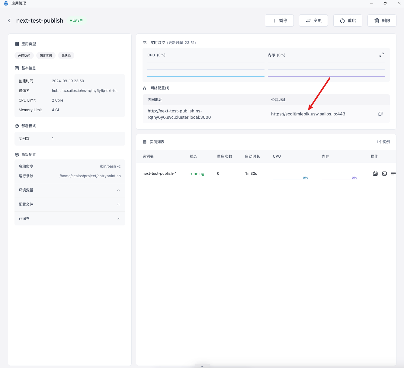The width and height of the screenshot is (404, 368).
Task: Click instance name next-test-publish-1
Action: [160, 174]
